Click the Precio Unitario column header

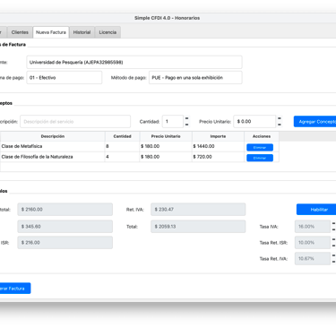pos(166,136)
